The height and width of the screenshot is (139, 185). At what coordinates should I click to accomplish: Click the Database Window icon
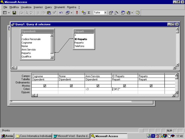tap(123, 13)
